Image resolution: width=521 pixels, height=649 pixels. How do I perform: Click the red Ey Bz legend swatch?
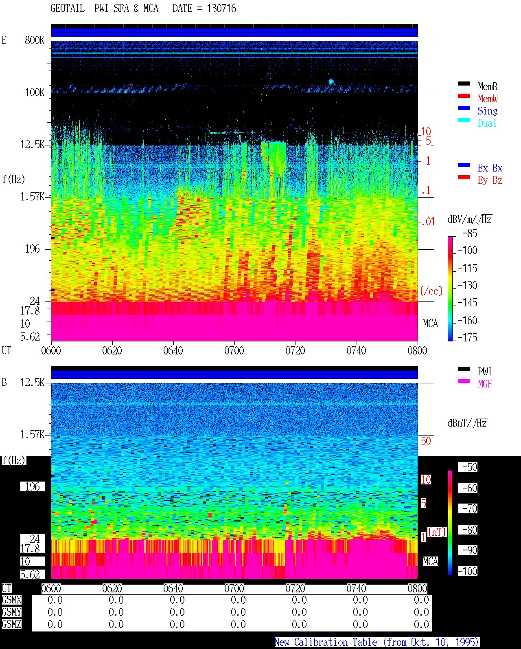pyautogui.click(x=464, y=177)
